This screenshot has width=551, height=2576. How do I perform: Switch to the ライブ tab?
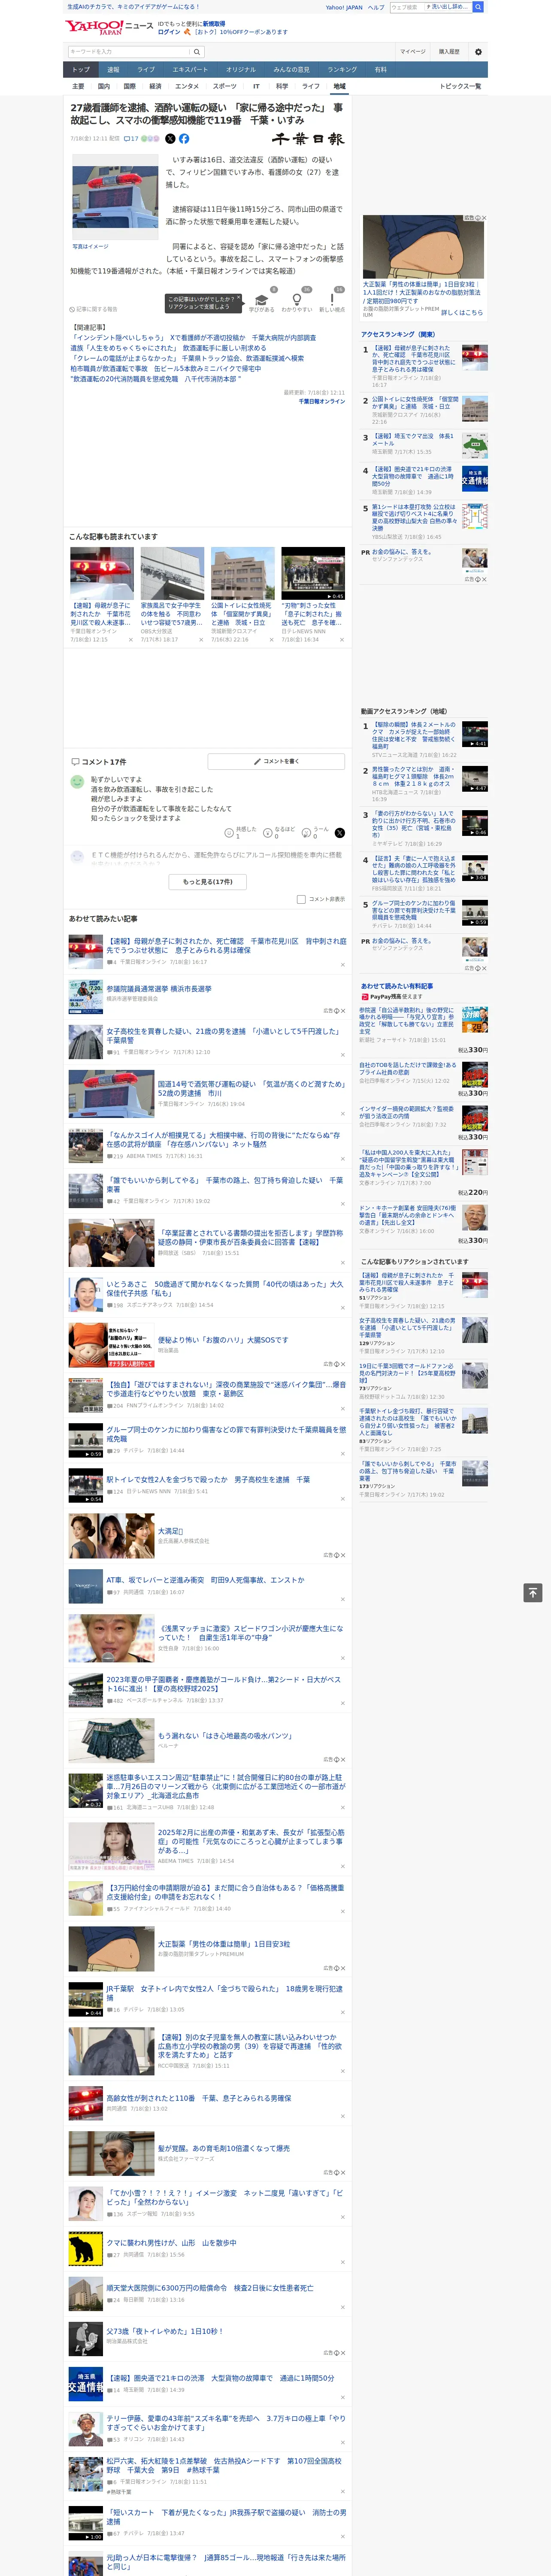[146, 70]
